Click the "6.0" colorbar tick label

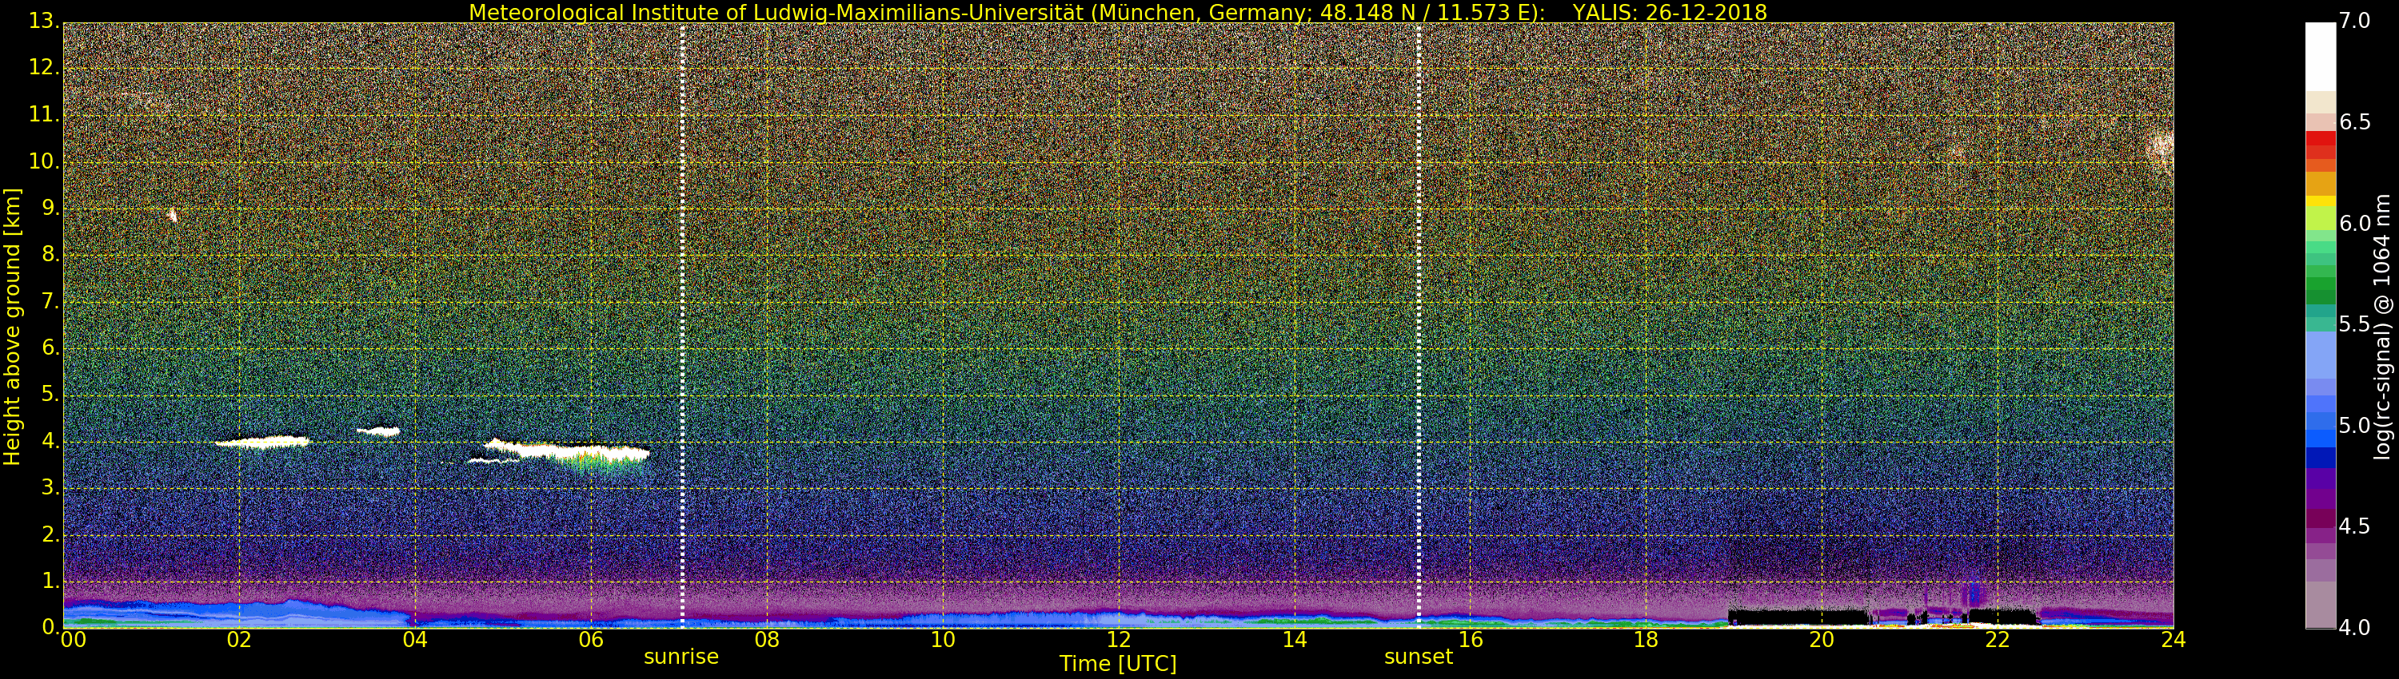(2354, 223)
